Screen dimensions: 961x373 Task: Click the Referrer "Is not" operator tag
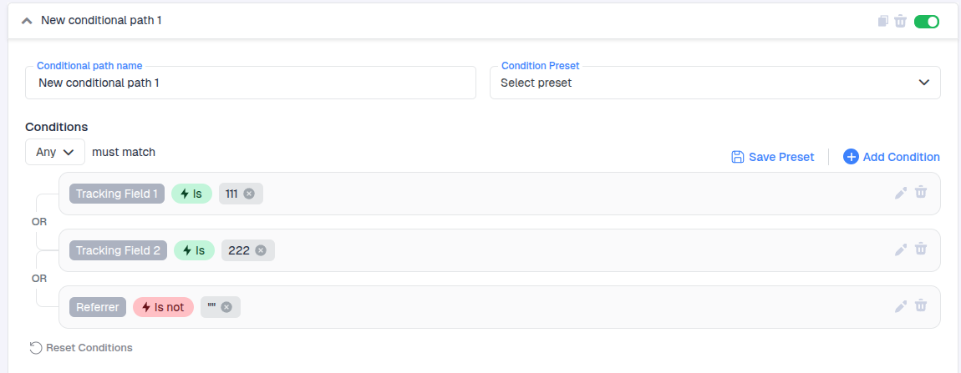(x=163, y=307)
